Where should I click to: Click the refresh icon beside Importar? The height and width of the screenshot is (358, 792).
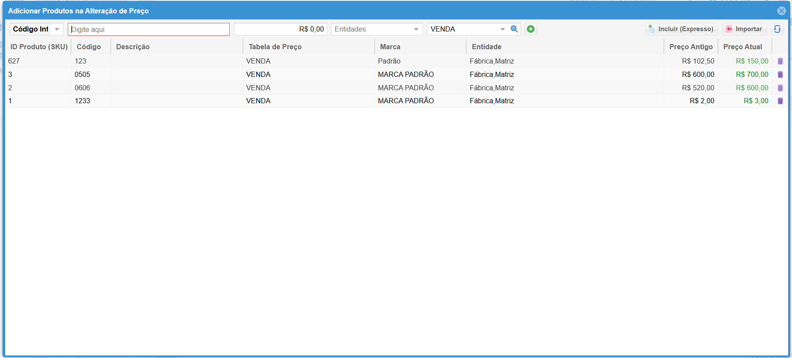click(777, 29)
